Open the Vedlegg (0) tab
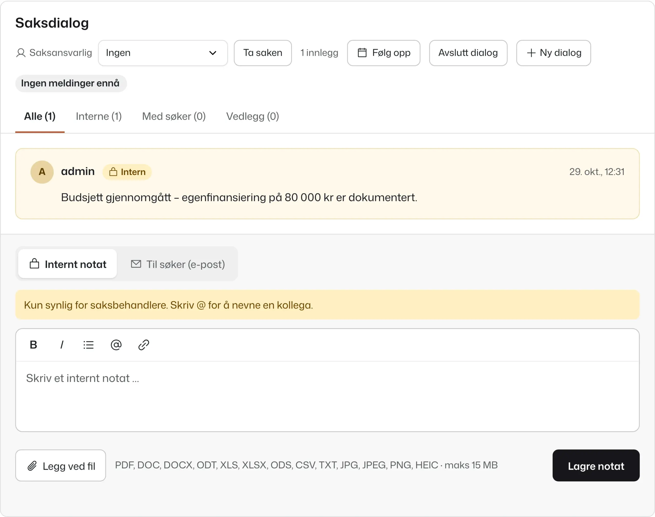655x517 pixels. coord(253,117)
